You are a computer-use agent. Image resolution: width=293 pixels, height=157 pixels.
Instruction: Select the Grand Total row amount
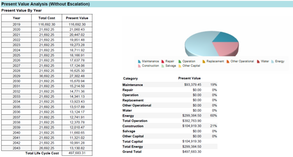[192, 152]
